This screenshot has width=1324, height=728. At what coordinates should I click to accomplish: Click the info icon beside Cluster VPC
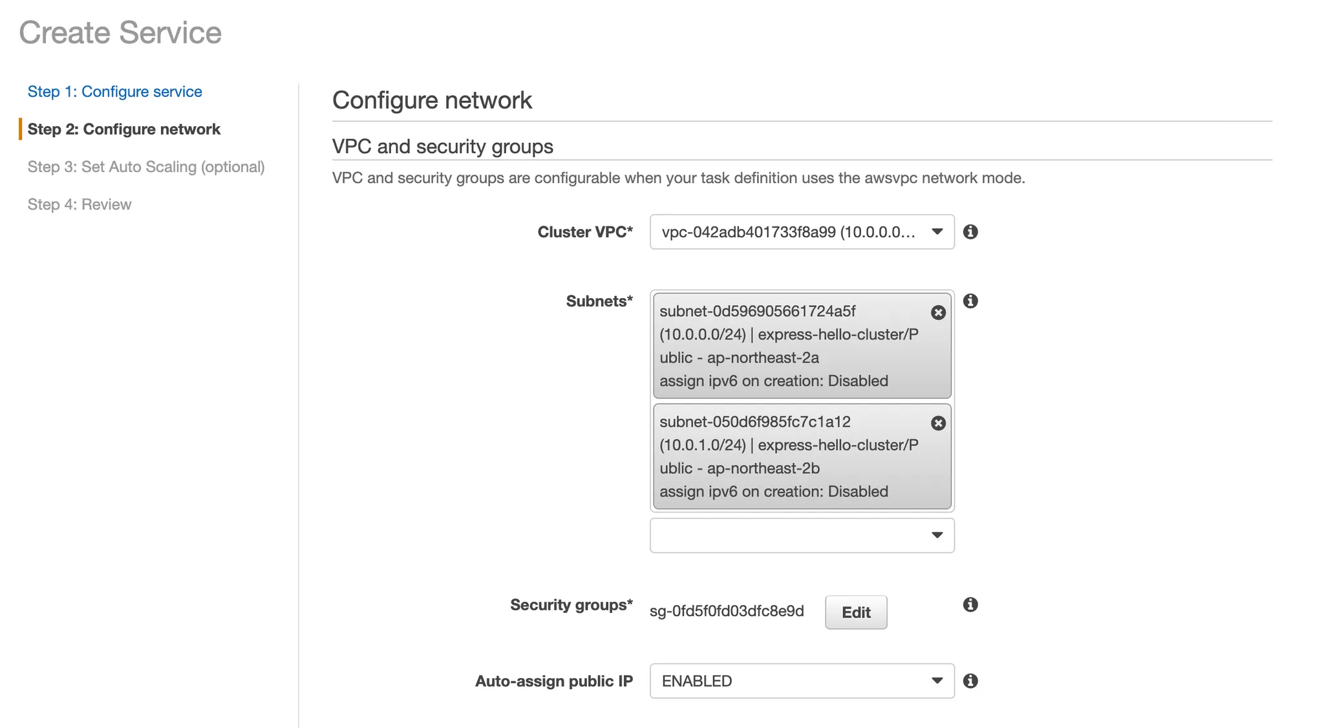(x=970, y=231)
